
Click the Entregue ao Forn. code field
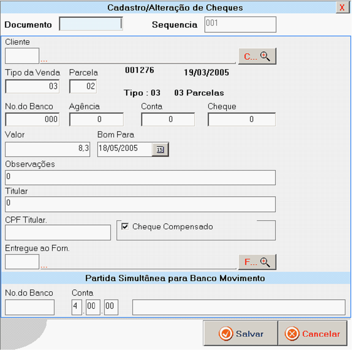(22, 262)
